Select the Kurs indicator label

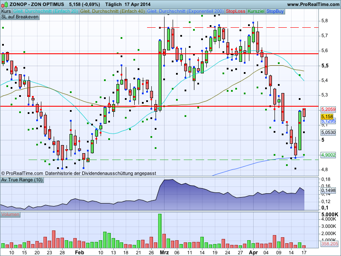pyautogui.click(x=6, y=12)
